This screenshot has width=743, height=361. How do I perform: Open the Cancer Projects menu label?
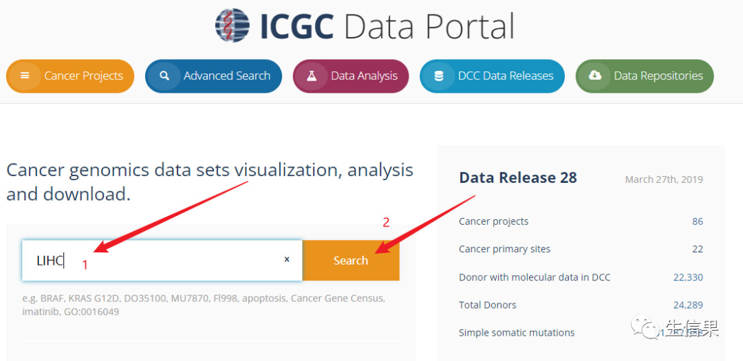83,76
